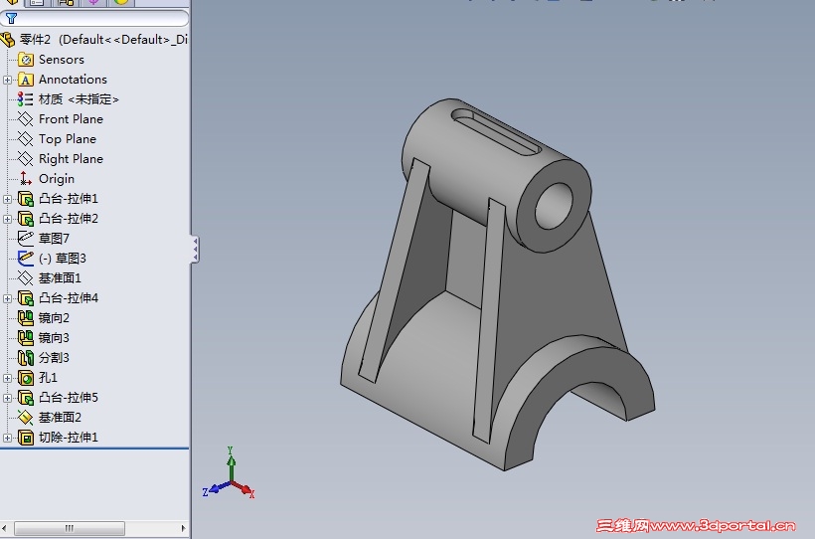Select the 零件2 (Default) root label
This screenshot has width=815, height=539.
103,40
